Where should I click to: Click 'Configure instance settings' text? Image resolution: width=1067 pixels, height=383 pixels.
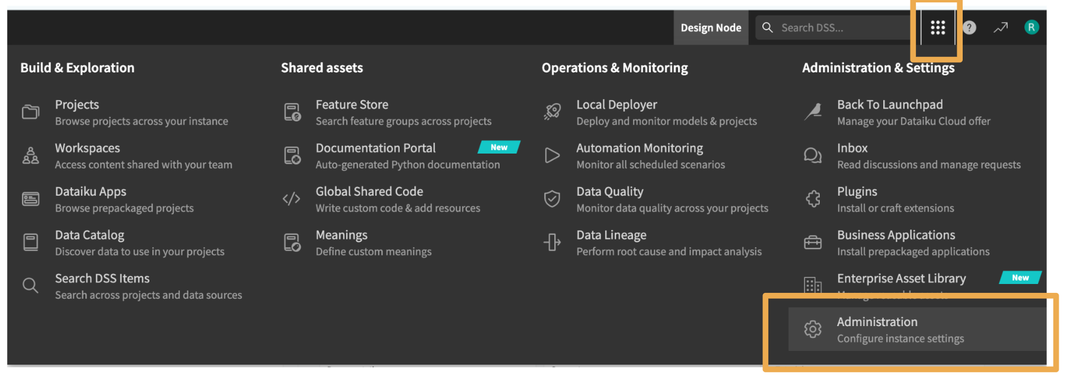tap(900, 339)
